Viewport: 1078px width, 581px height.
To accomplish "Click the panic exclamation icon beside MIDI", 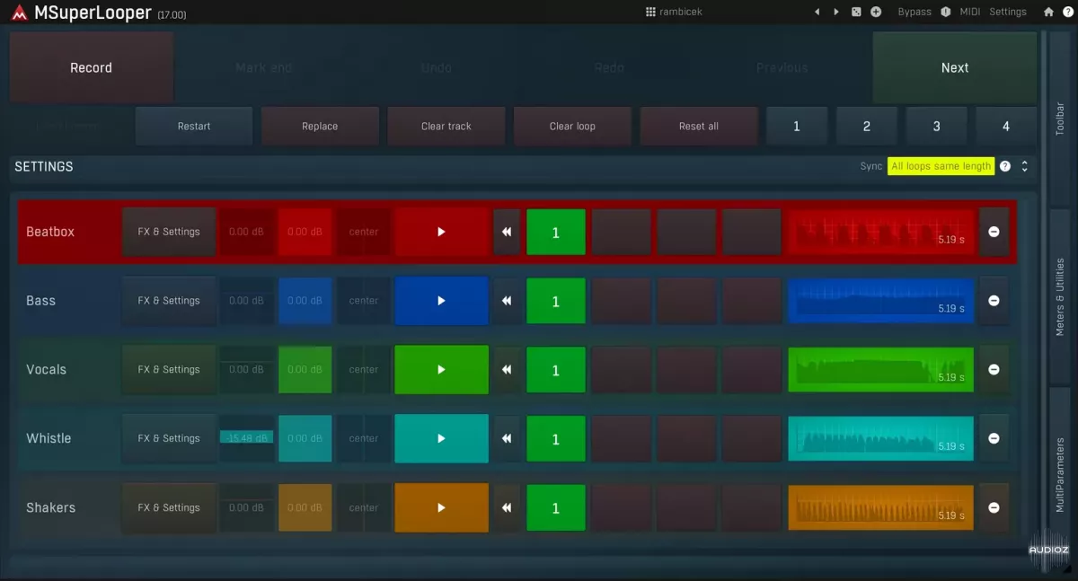I will (x=945, y=12).
